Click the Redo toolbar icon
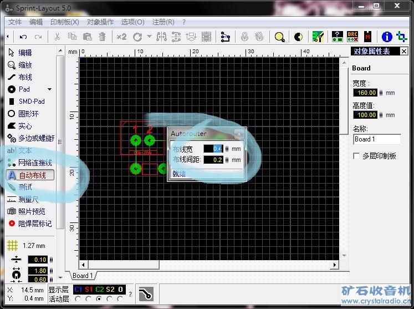The image size is (414, 309). tap(38, 37)
